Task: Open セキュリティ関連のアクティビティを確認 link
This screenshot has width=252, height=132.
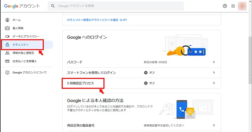Action: pyautogui.click(x=97, y=20)
